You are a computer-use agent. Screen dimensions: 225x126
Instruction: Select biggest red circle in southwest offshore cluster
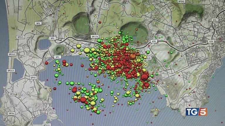tap(83, 100)
